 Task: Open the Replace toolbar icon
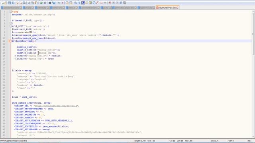click(53, 3)
